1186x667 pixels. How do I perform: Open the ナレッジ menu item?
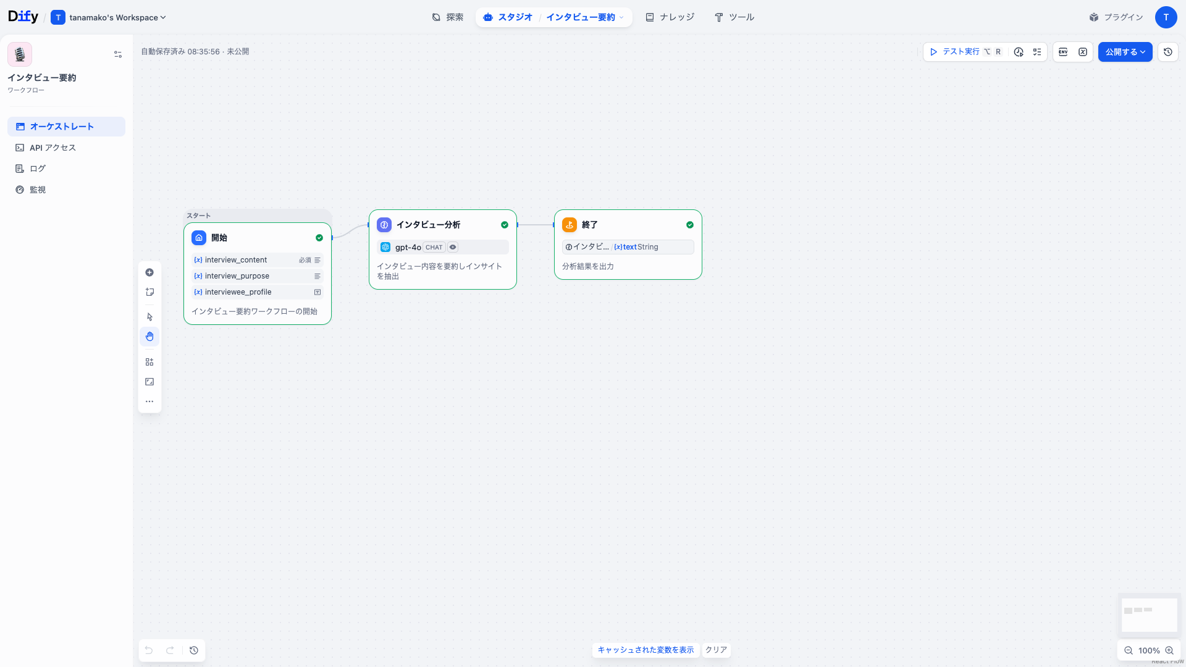[670, 17]
